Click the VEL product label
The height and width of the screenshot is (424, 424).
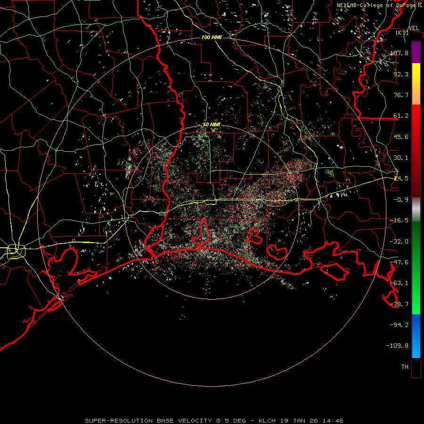[x=414, y=28]
